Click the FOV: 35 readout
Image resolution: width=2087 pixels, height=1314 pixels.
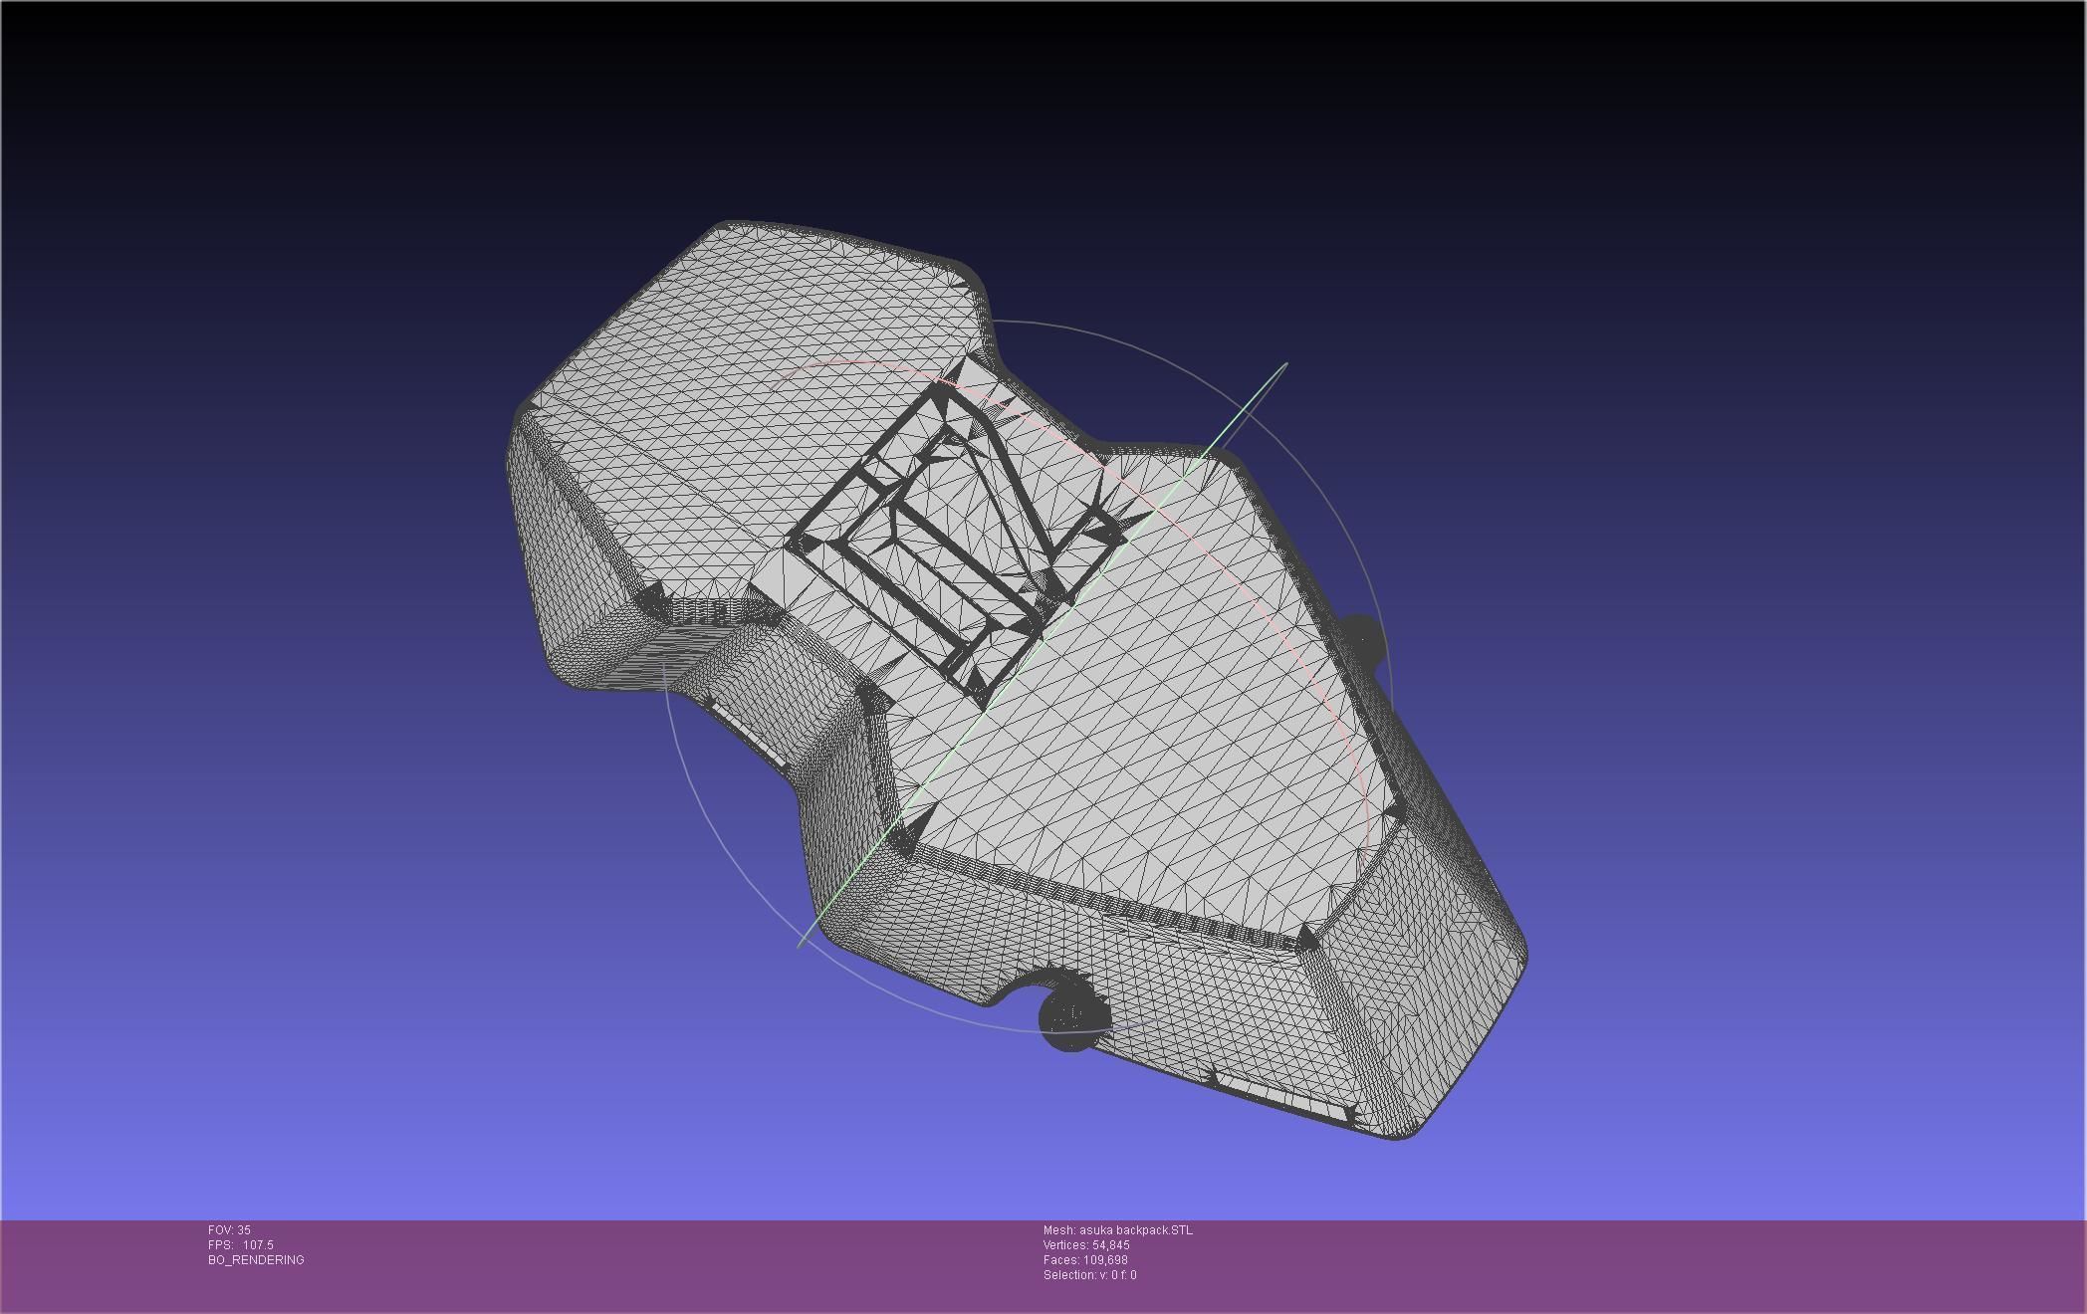[x=229, y=1230]
